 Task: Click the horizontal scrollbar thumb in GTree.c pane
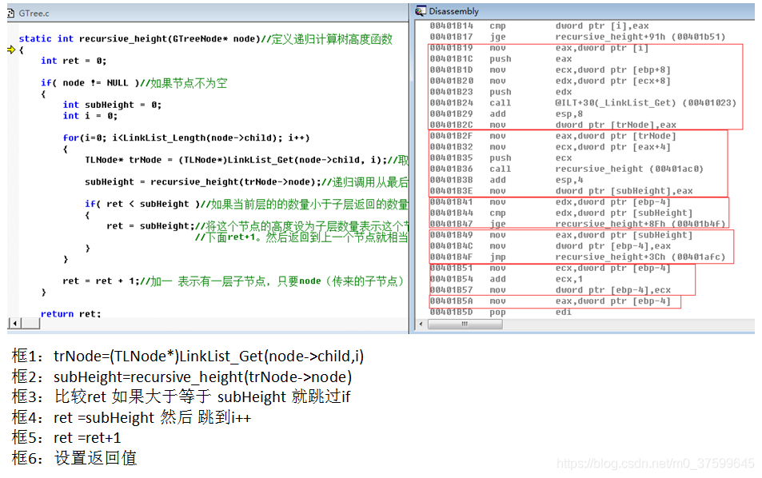(x=30, y=323)
